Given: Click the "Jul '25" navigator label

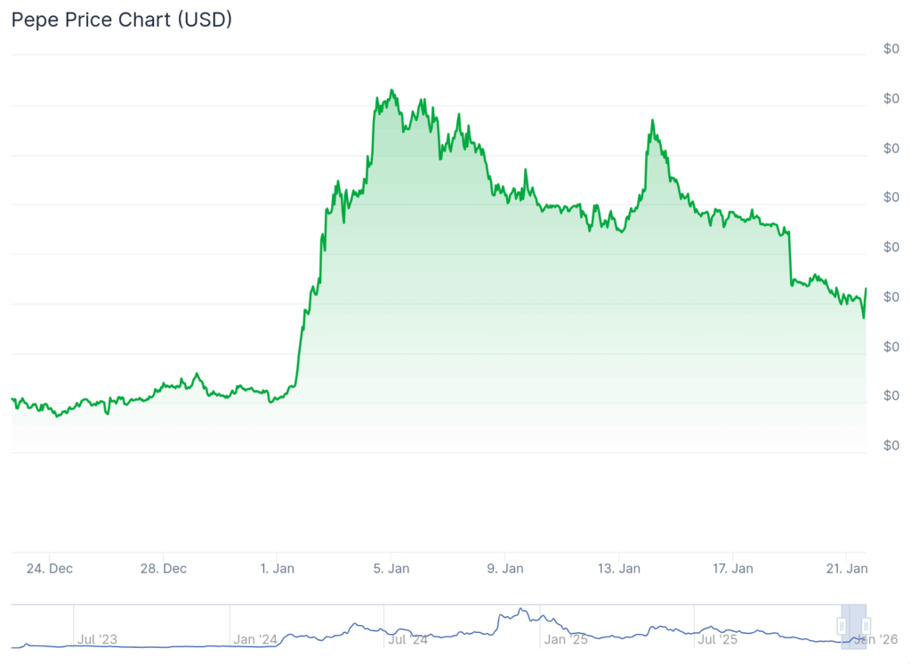Looking at the screenshot, I should tap(718, 639).
